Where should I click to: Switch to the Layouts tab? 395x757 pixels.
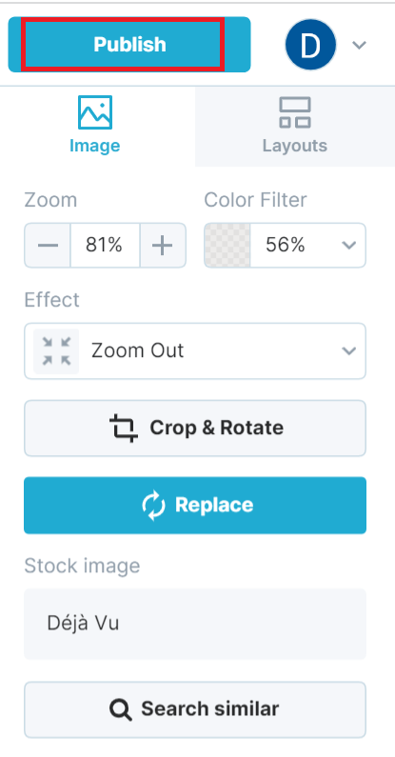coord(295,127)
